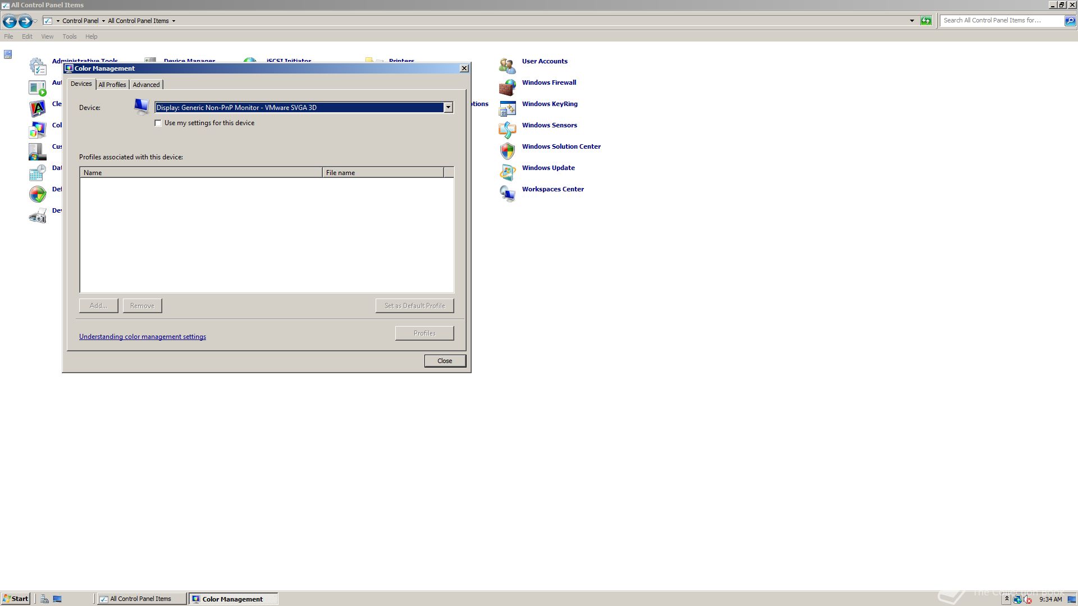Click Show Desktop in quick launch
Viewport: 1078px width, 606px height.
[57, 599]
